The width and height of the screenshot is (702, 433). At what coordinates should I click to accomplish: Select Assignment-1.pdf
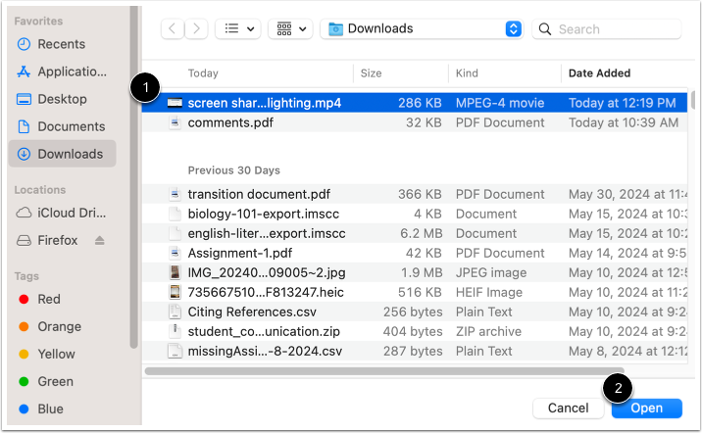click(415, 253)
